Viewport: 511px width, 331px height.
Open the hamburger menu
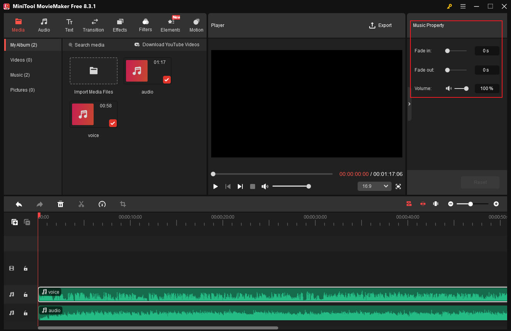[x=463, y=6]
